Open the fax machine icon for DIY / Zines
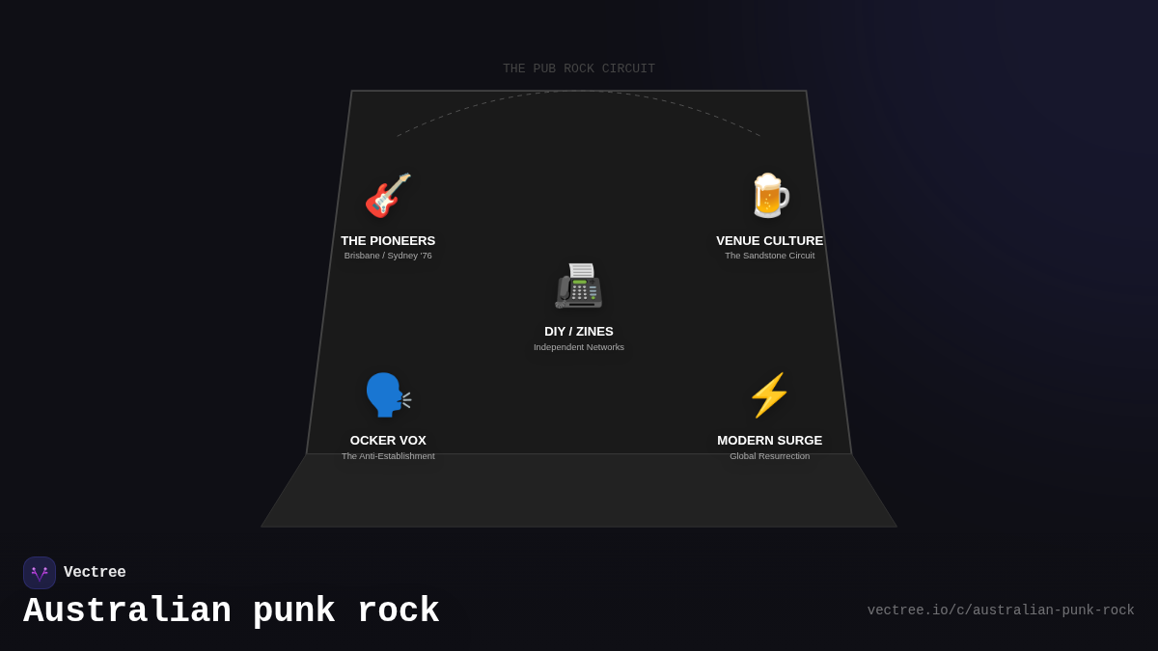Screen dimensions: 1158x651 pos(579,285)
